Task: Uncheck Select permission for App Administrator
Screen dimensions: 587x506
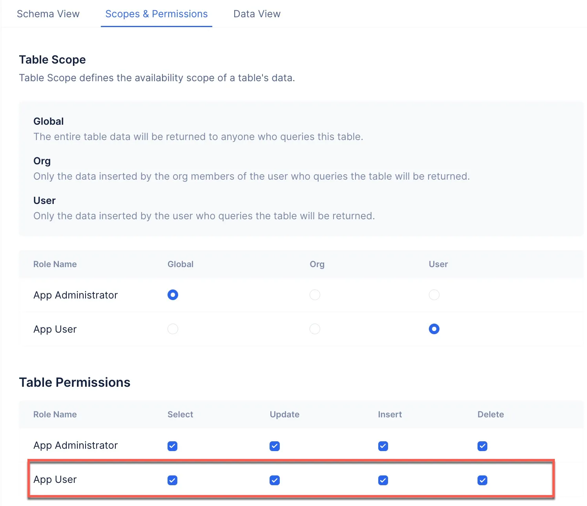Action: 173,446
